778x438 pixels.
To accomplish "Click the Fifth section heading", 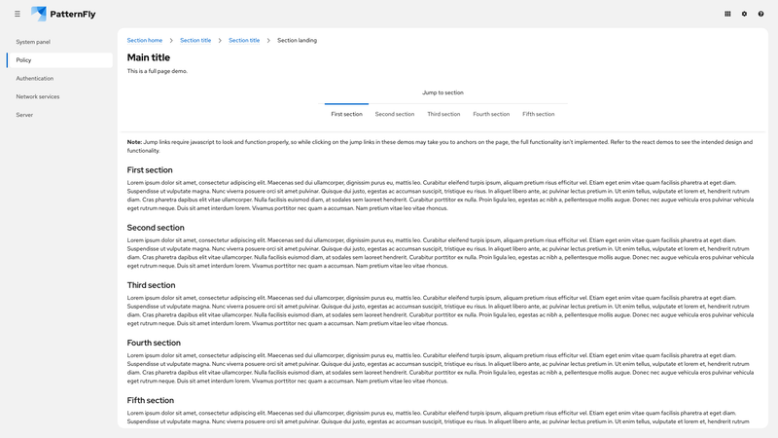I will point(151,400).
